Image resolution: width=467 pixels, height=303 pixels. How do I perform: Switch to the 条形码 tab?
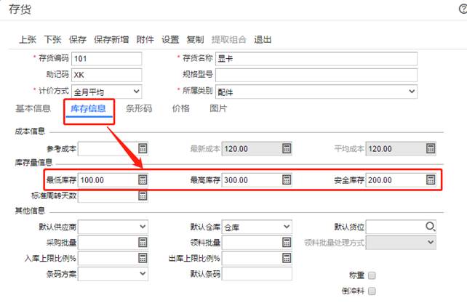pyautogui.click(x=139, y=109)
